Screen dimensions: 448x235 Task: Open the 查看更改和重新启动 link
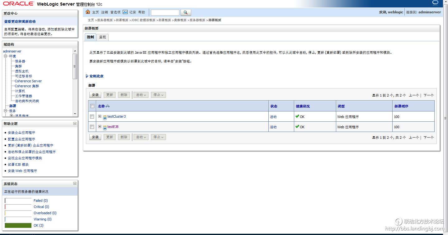point(20,22)
